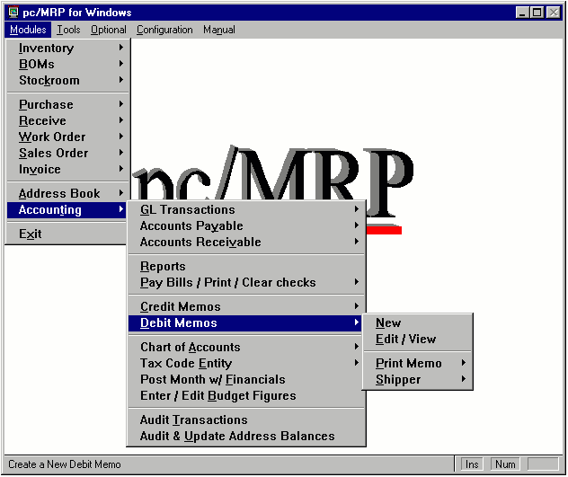The height and width of the screenshot is (477, 568).
Task: Close the pc/MRP window
Action: [554, 13]
